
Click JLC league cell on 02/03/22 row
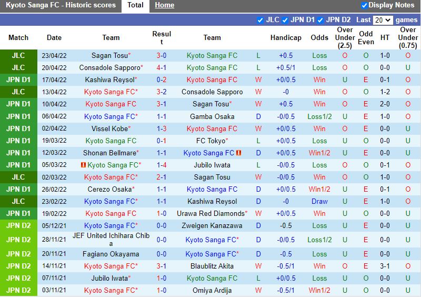18,177
